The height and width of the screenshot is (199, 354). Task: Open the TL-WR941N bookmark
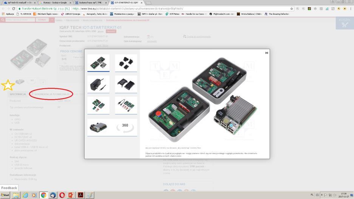23,14
